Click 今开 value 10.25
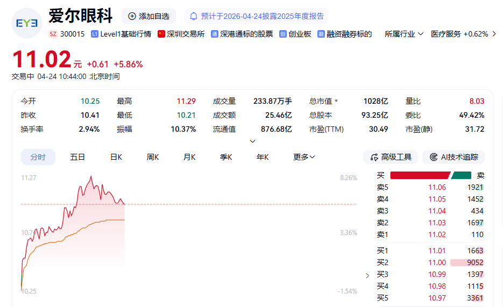This screenshot has height=307, width=503. tap(90, 101)
